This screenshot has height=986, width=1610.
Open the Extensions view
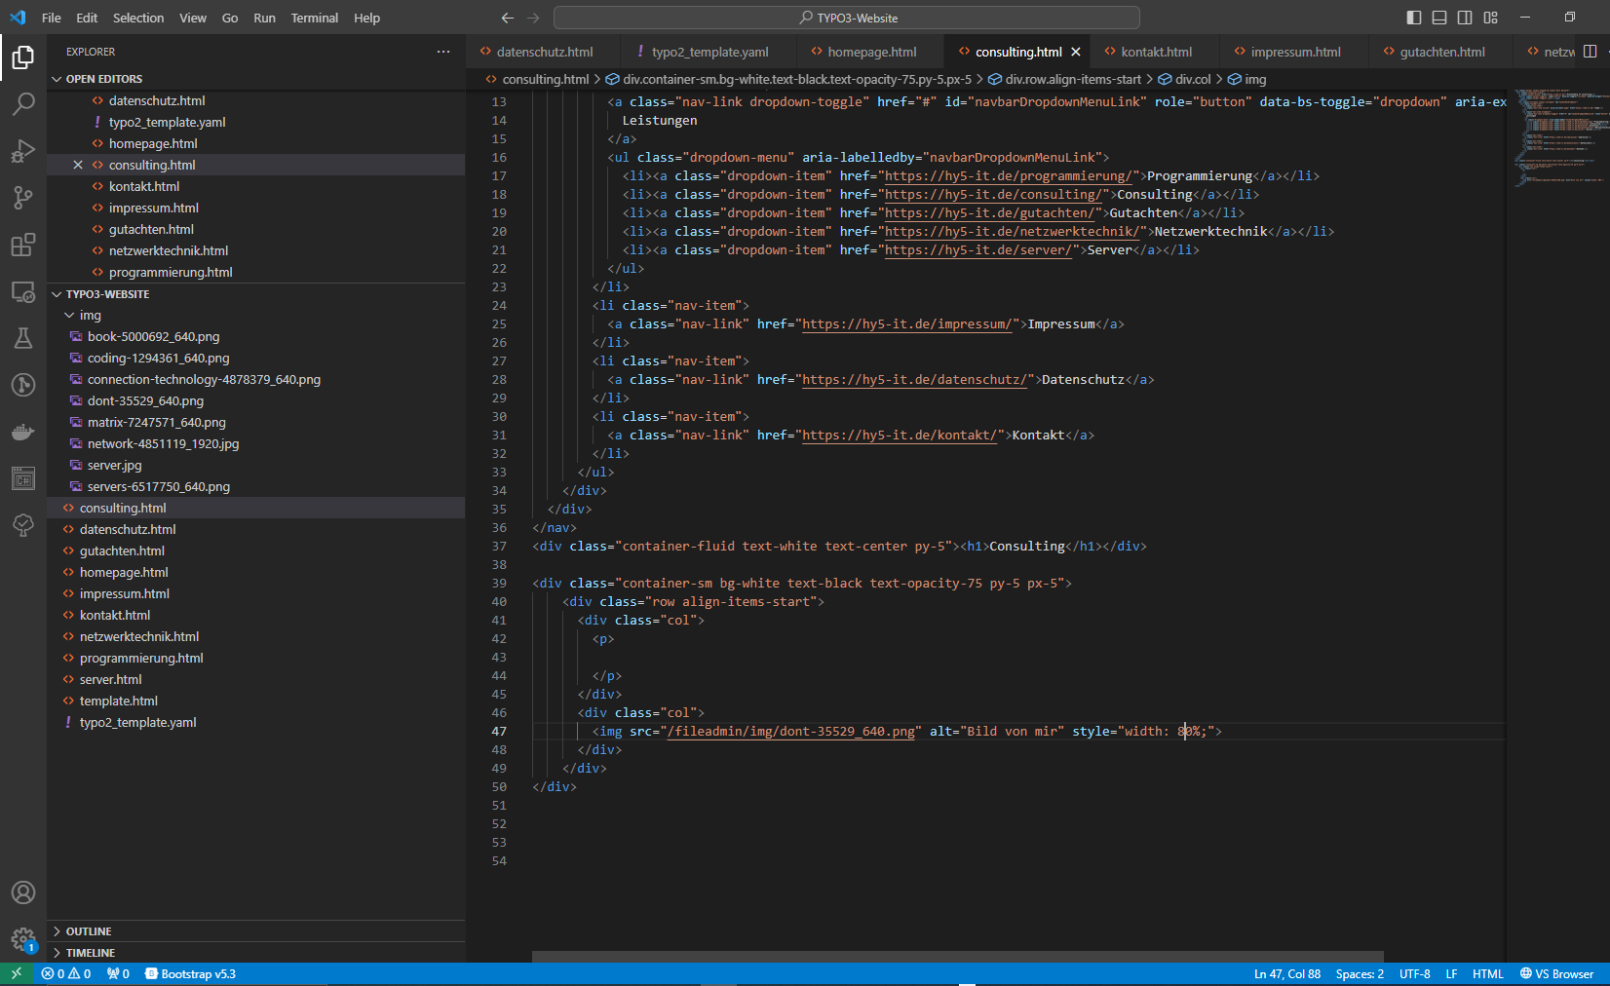coord(23,245)
